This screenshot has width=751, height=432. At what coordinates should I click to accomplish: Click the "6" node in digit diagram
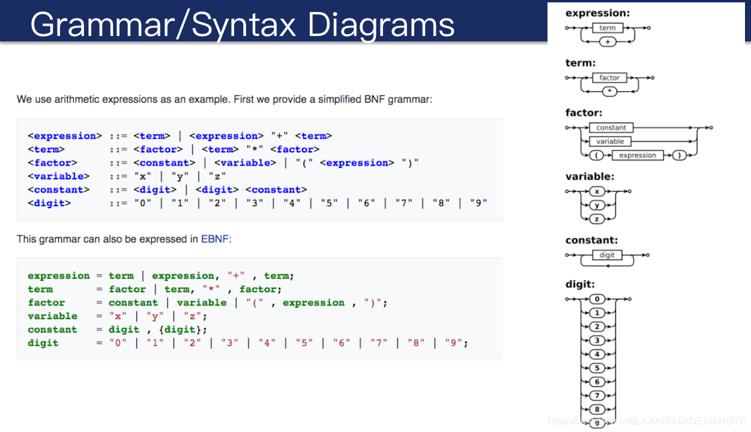[597, 382]
